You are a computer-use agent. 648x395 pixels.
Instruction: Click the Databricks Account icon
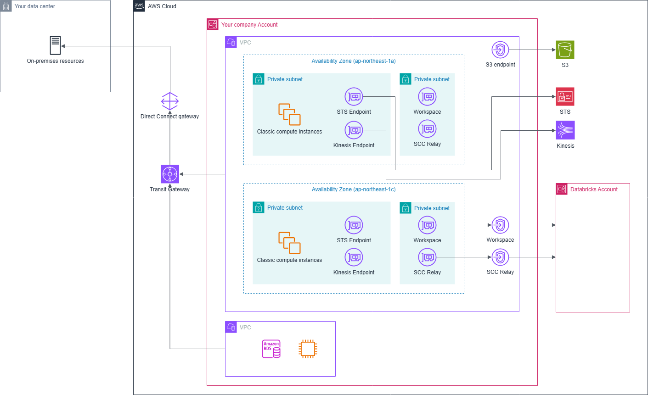coord(562,189)
